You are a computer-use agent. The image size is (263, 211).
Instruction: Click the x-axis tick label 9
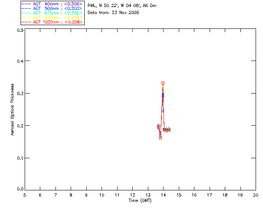(x=86, y=195)
